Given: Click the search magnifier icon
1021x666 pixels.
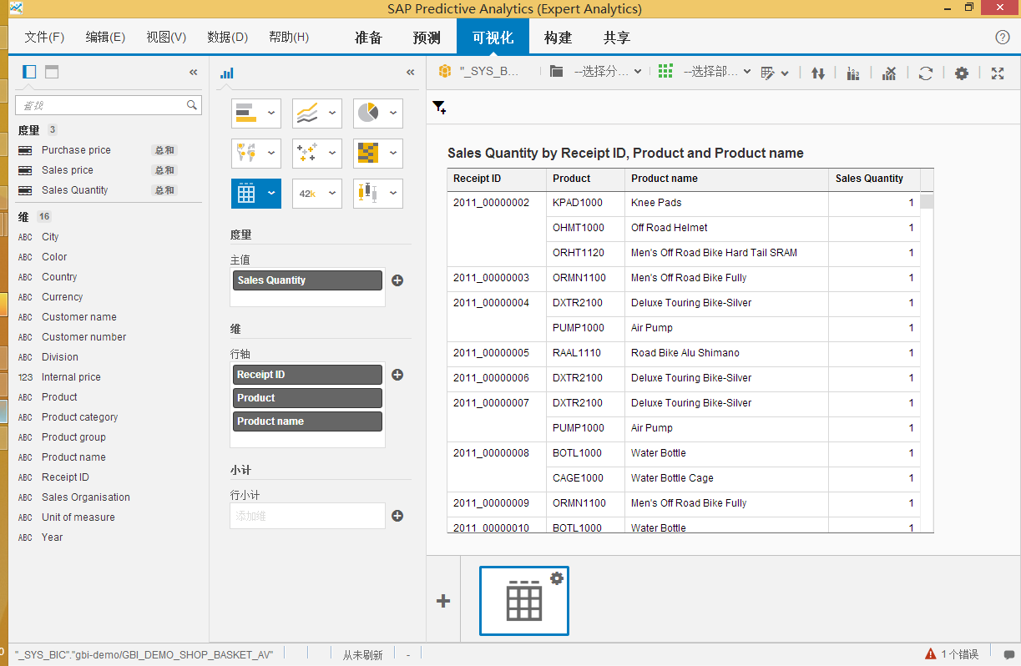Looking at the screenshot, I should tap(192, 105).
